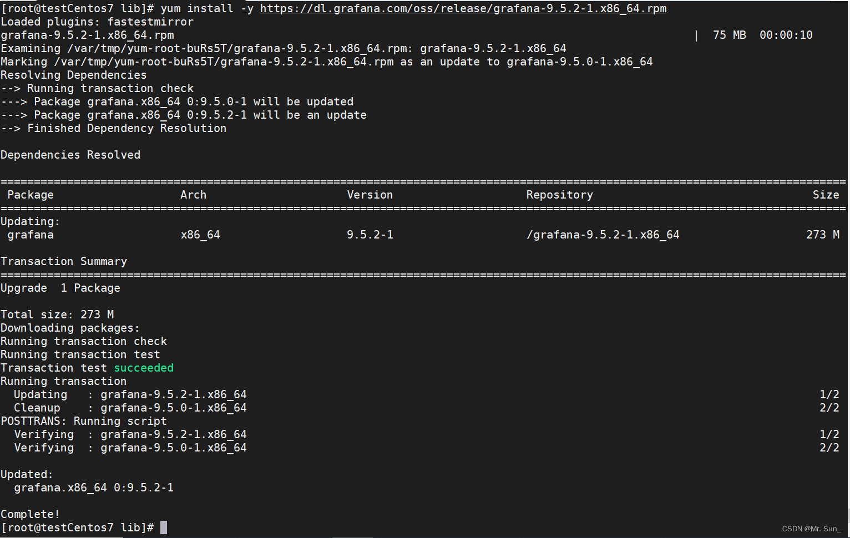Click the 'Updating : grafana-9.5.2-1.x86_64' line
The image size is (850, 538).
(130, 394)
